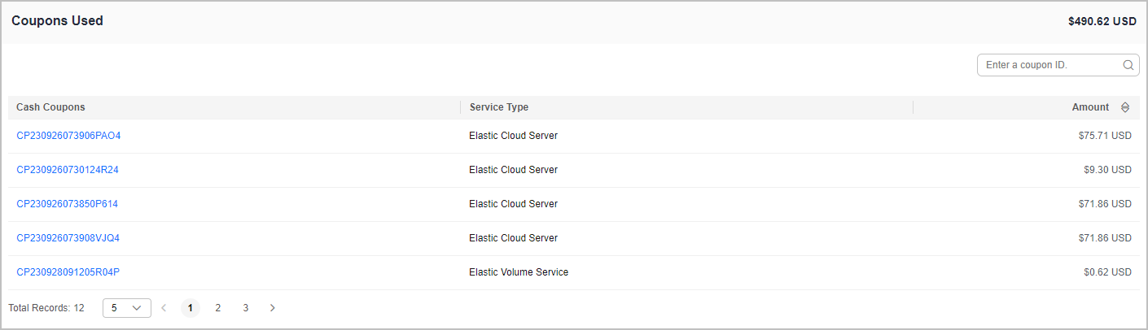Select the Elastic Volume Service row

click(x=519, y=272)
